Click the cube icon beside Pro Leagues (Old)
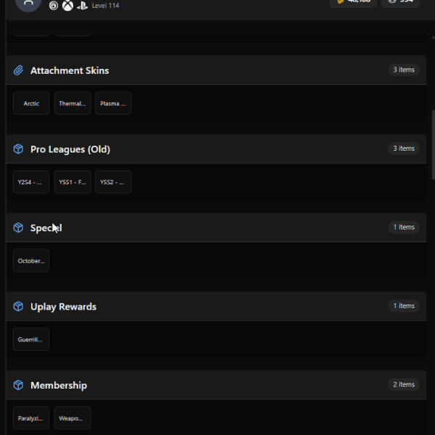Viewport: 435px width, 435px height. (18, 149)
